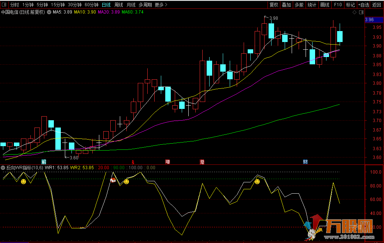Open the 港 event marker
Viewport: 384px width, 243px height.
click(202, 162)
